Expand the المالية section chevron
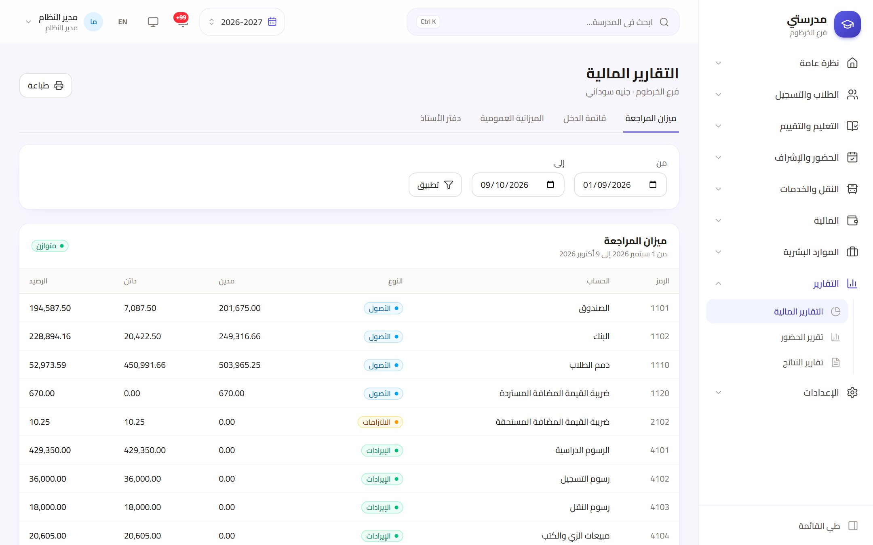 point(718,220)
